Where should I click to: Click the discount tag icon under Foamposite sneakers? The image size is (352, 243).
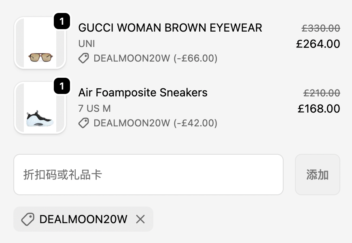[x=84, y=123]
